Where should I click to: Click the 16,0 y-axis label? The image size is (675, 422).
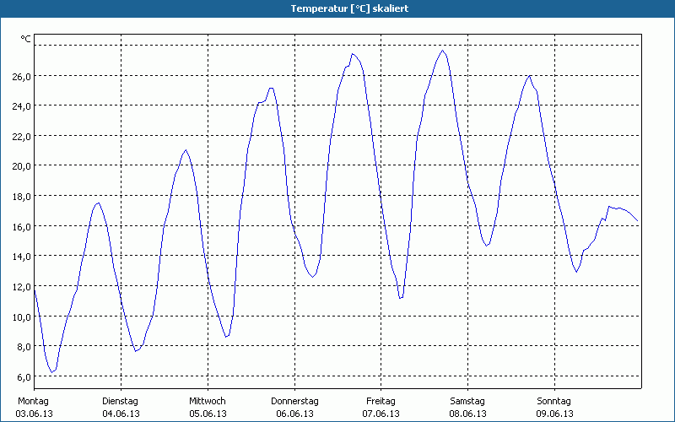[x=22, y=226]
